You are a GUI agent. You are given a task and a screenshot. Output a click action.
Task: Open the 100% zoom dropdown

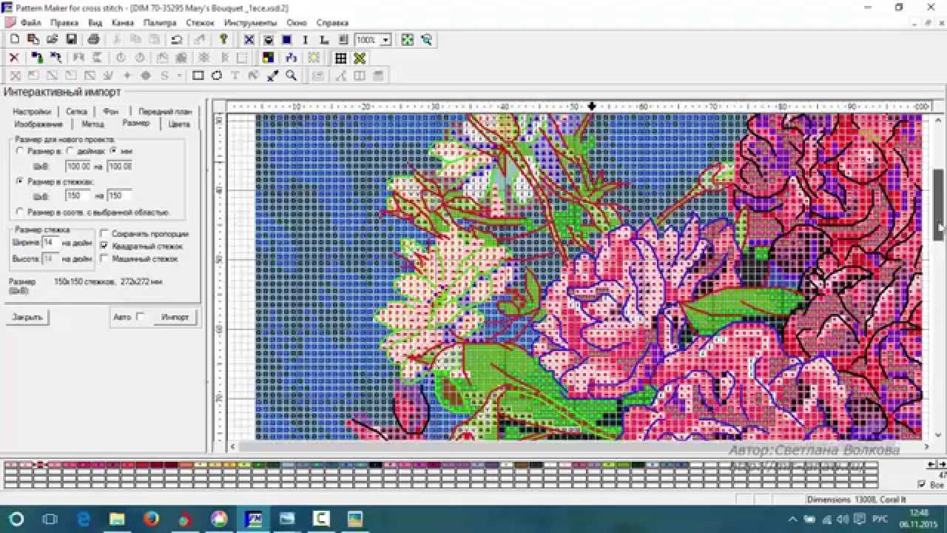coord(385,40)
